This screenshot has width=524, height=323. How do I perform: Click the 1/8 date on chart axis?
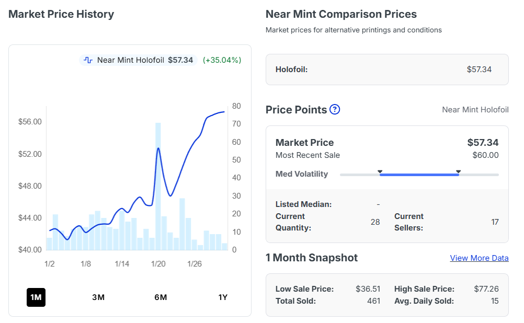(x=86, y=264)
